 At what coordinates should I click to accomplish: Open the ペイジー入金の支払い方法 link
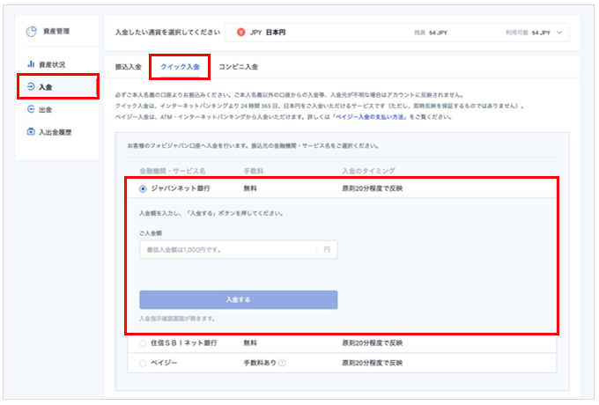tap(370, 117)
